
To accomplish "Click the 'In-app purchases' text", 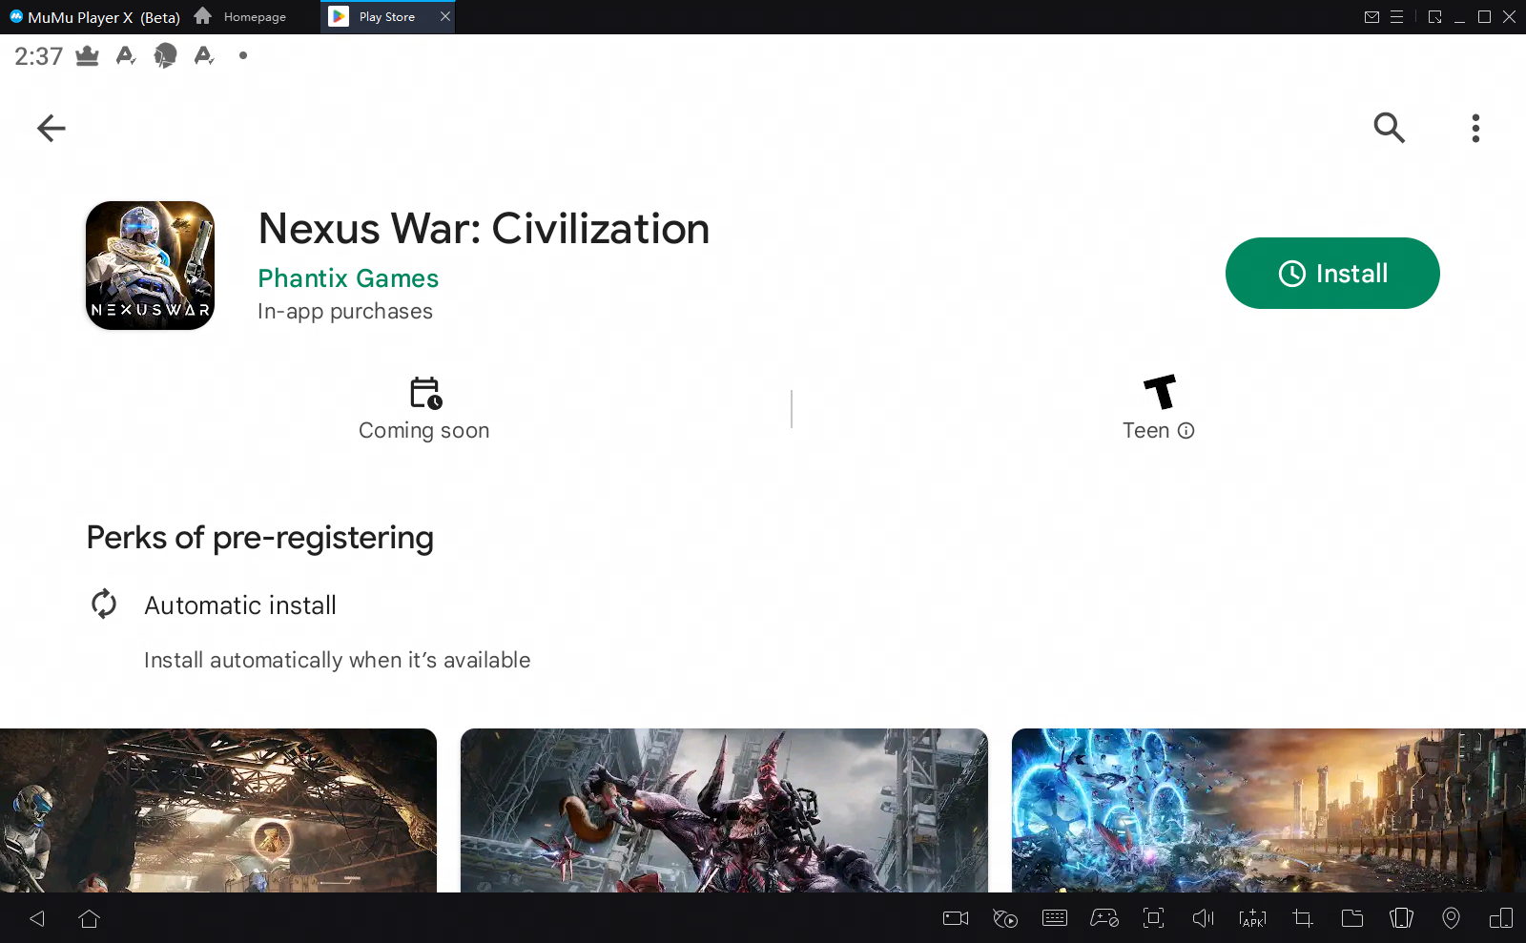I will pos(345,312).
